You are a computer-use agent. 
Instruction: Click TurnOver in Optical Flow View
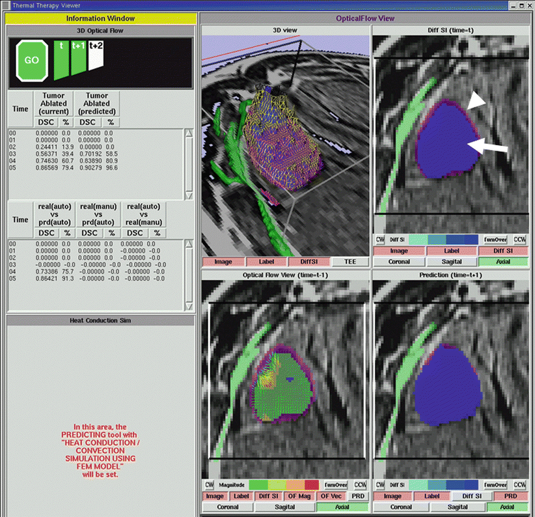337,485
